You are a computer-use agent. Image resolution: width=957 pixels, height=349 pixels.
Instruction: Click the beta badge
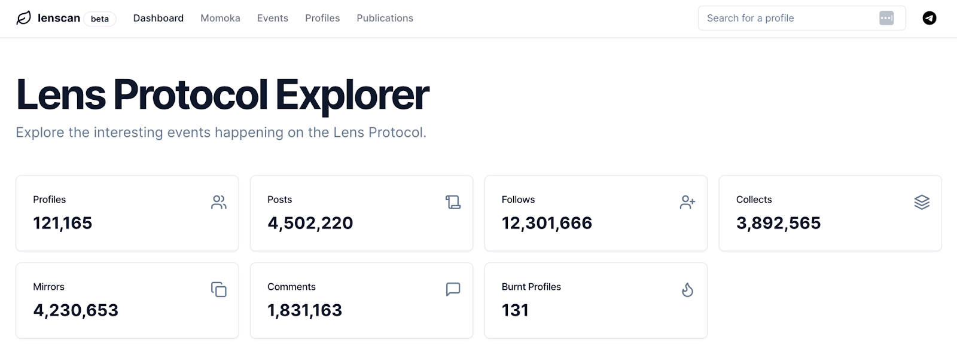point(100,19)
